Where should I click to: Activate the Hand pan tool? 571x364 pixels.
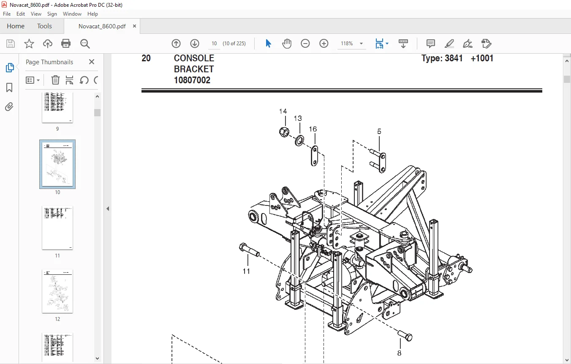[287, 44]
